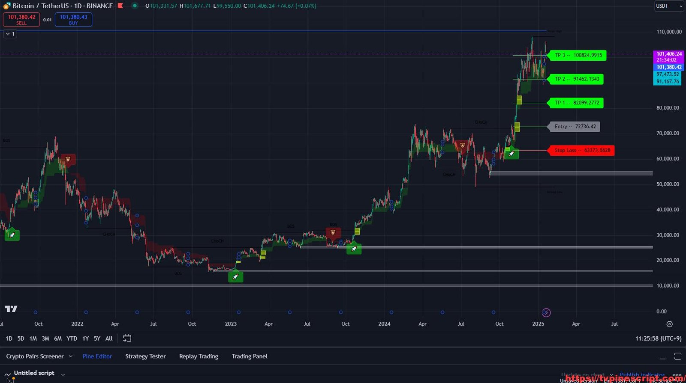Screen dimensions: 686x383
Task: Select the 1Y time range
Action: click(x=85, y=338)
